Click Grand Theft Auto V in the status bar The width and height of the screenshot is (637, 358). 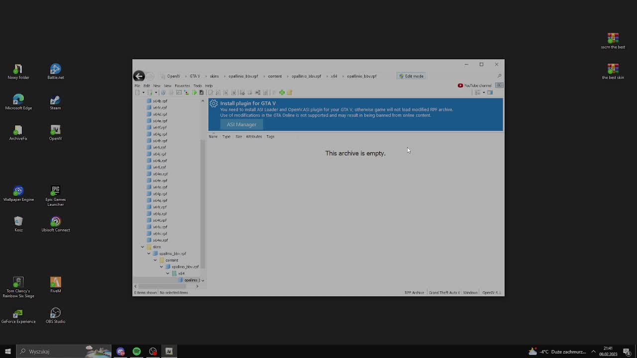click(444, 292)
